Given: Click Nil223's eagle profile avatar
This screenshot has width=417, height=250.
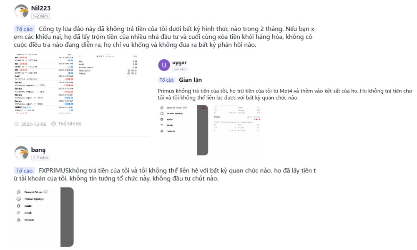Looking at the screenshot, I should coord(21,11).
